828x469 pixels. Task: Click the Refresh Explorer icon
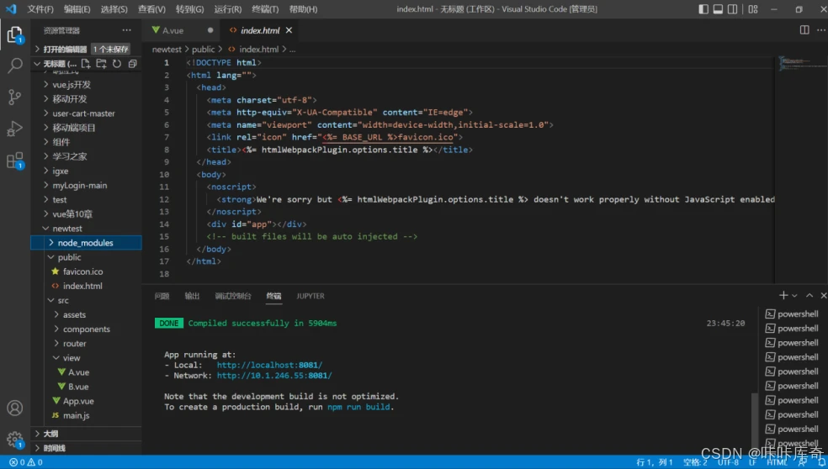click(x=117, y=64)
